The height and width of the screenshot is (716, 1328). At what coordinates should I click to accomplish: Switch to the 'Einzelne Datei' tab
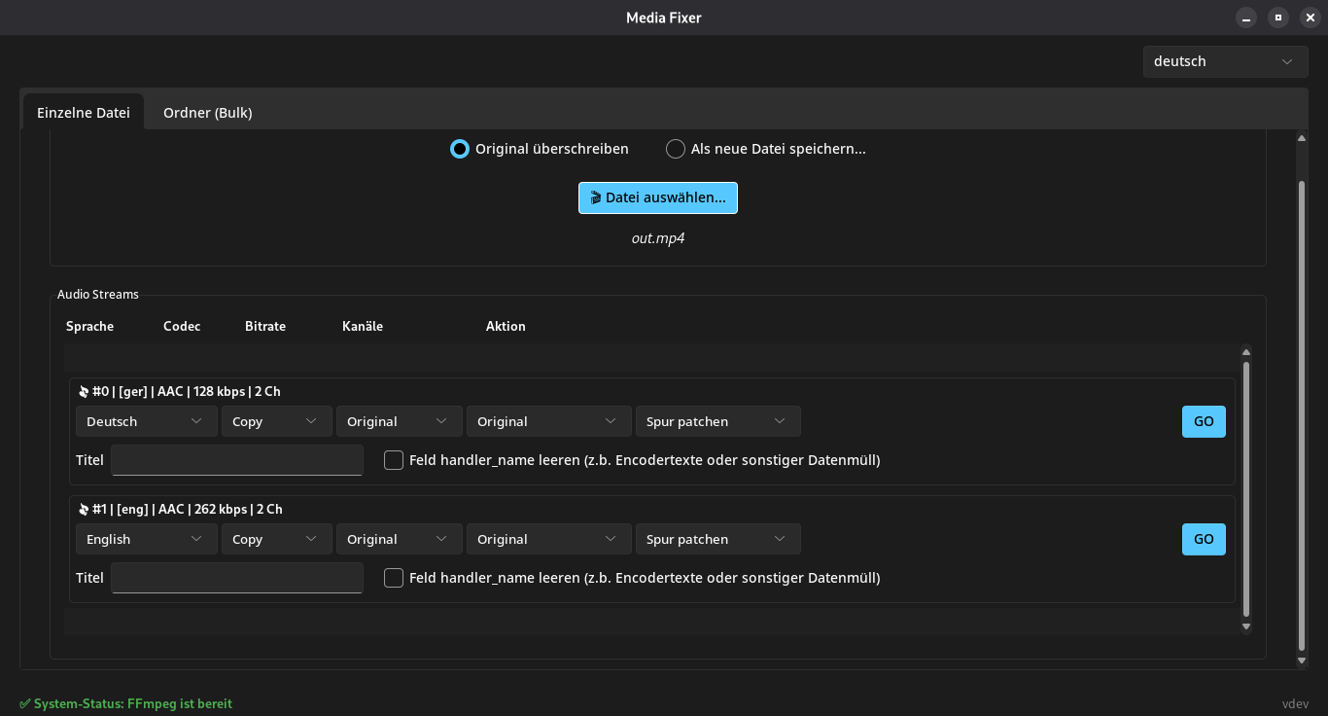(x=83, y=112)
